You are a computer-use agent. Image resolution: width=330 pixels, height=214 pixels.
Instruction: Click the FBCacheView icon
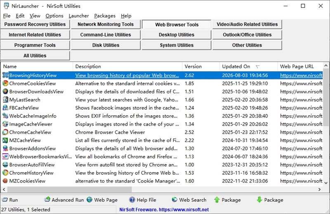point(5,108)
